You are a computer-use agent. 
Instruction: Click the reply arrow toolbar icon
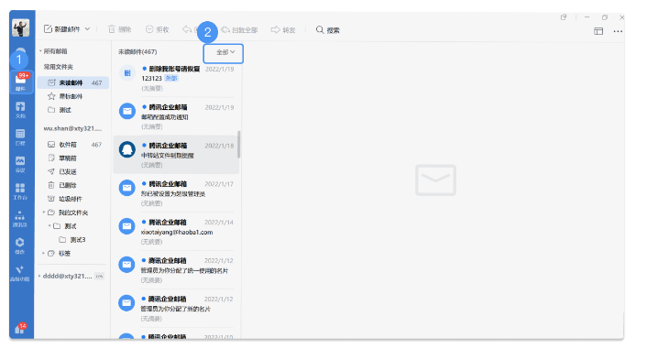188,29
